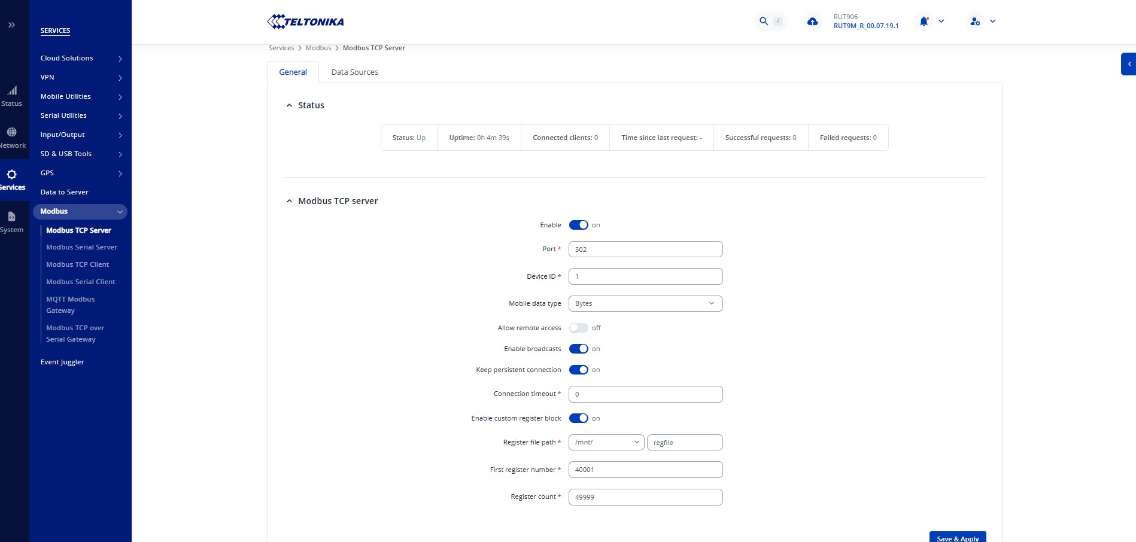Click the Teltonika logo
The width and height of the screenshot is (1136, 542).
pyautogui.click(x=305, y=22)
